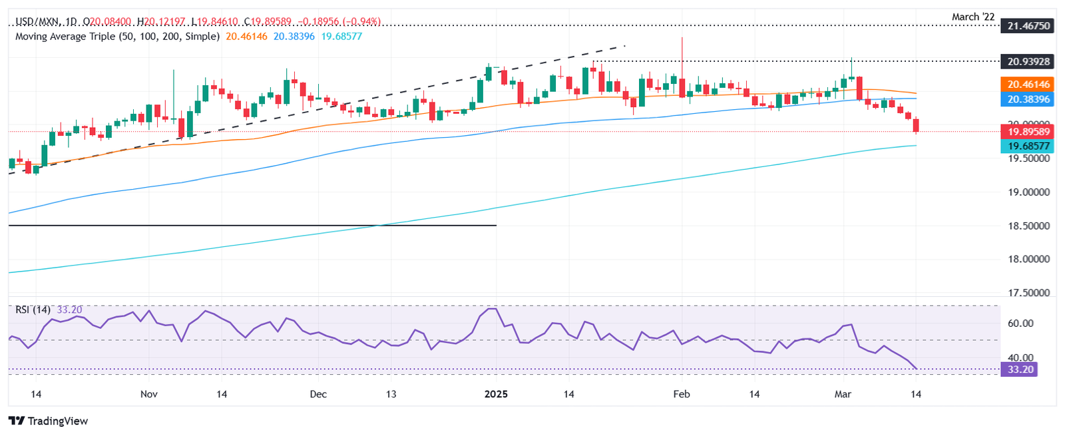The image size is (1065, 436).
Task: Click the orange 20.46146 price axis tag
Action: pyautogui.click(x=1028, y=84)
